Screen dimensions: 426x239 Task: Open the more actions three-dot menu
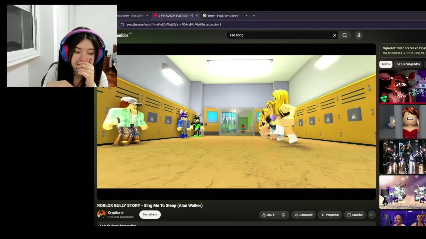(372, 215)
